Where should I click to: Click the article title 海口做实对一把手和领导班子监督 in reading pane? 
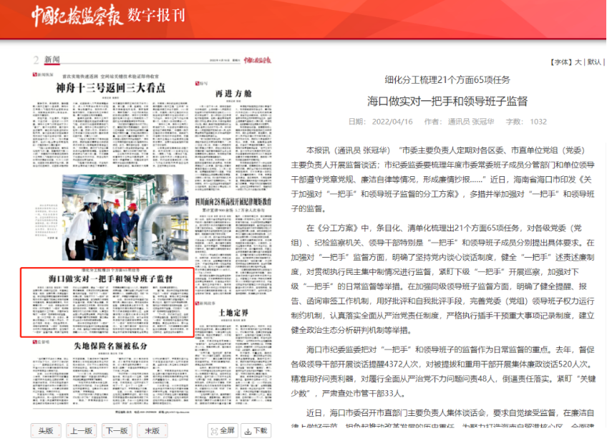pos(447,101)
